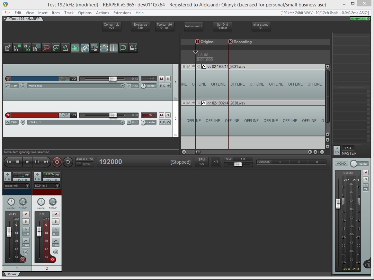Viewport: 374px width, 280px height.
Task: Open the Actions menu
Action: (x=102, y=13)
